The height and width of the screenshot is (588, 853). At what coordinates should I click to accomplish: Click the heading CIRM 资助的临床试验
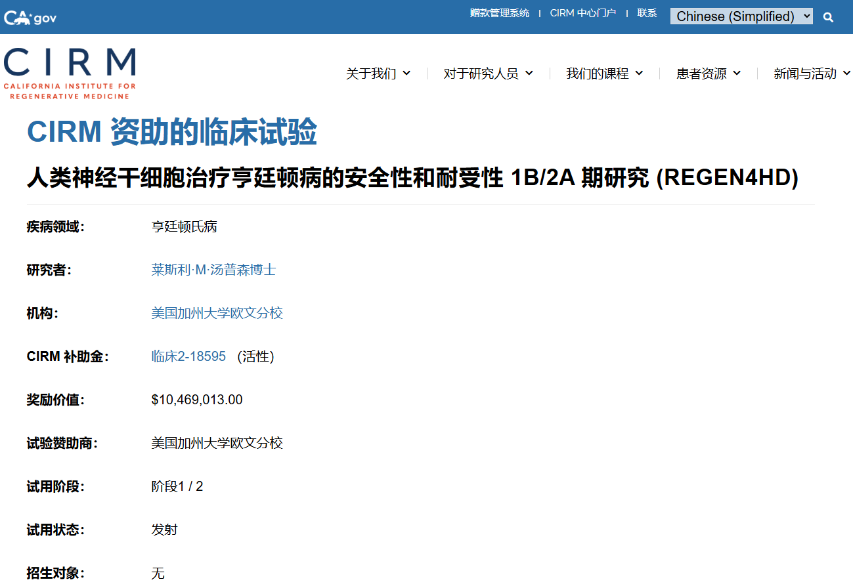(172, 133)
